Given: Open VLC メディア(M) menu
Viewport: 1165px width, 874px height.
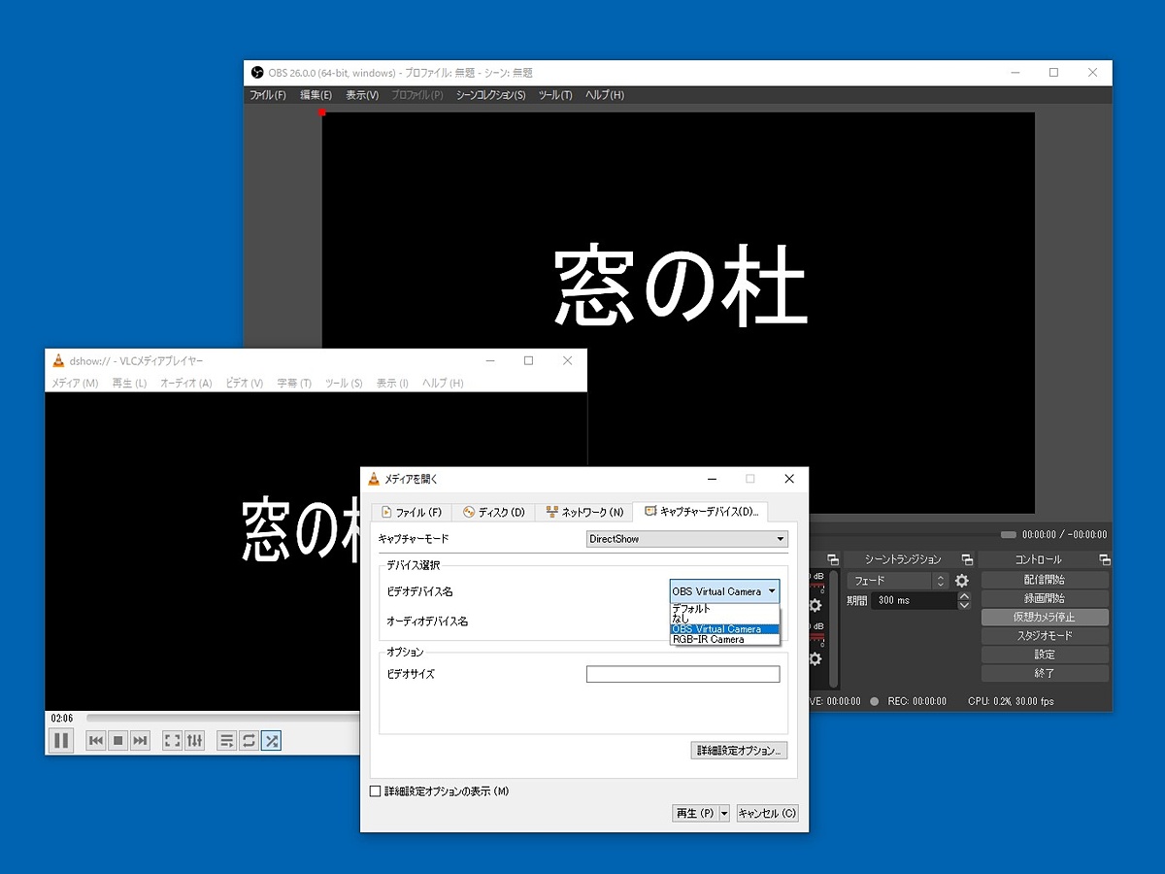Looking at the screenshot, I should [x=75, y=384].
